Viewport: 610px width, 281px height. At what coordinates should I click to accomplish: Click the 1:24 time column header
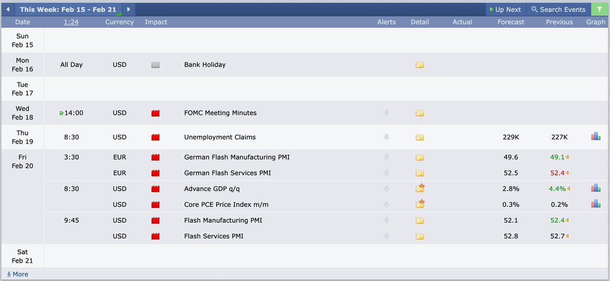[71, 22]
